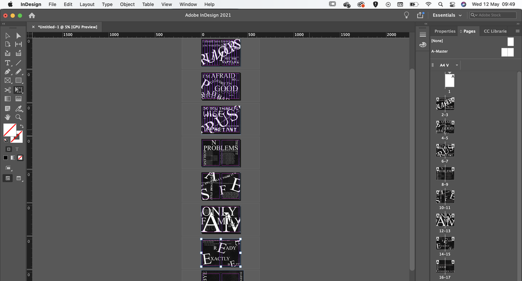
Task: Expand the tools panel to two columns
Action: [4, 24]
